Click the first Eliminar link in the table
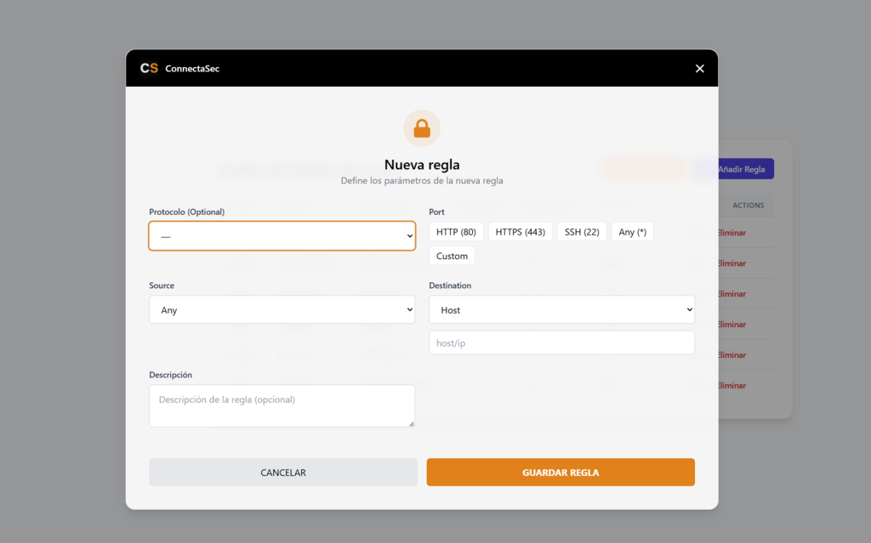Screen dimensions: 871x543 (x=732, y=233)
